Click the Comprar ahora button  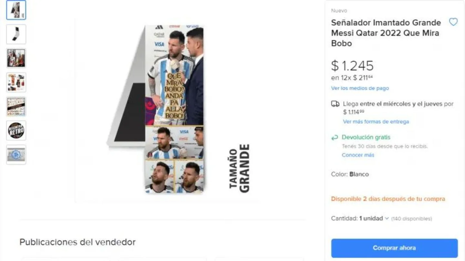tap(394, 248)
